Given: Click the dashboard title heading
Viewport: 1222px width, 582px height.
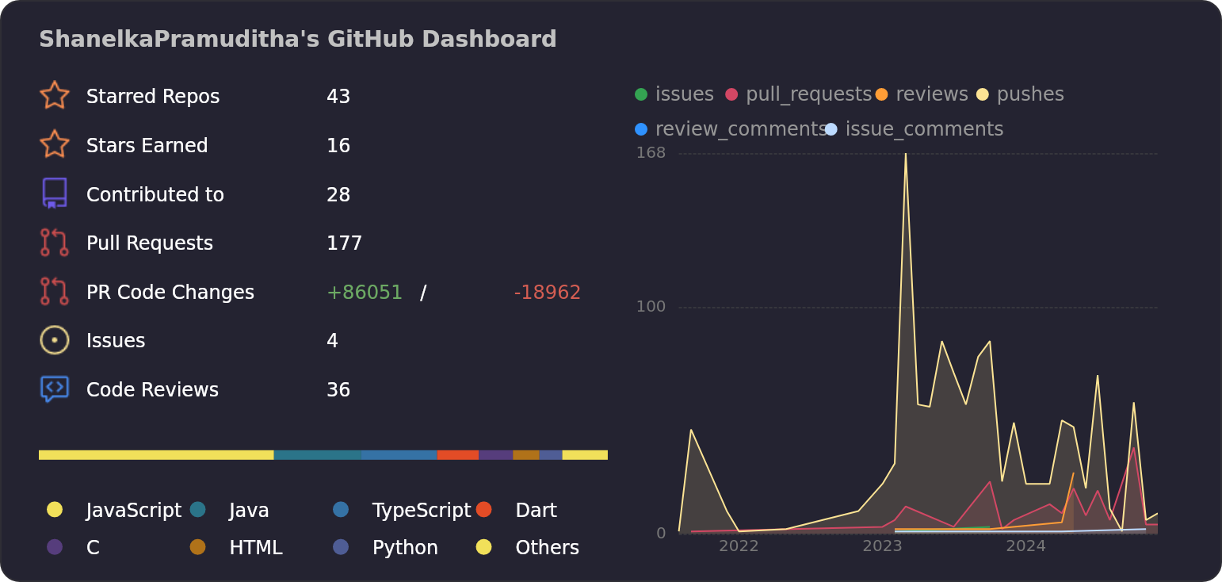Looking at the screenshot, I should [298, 40].
